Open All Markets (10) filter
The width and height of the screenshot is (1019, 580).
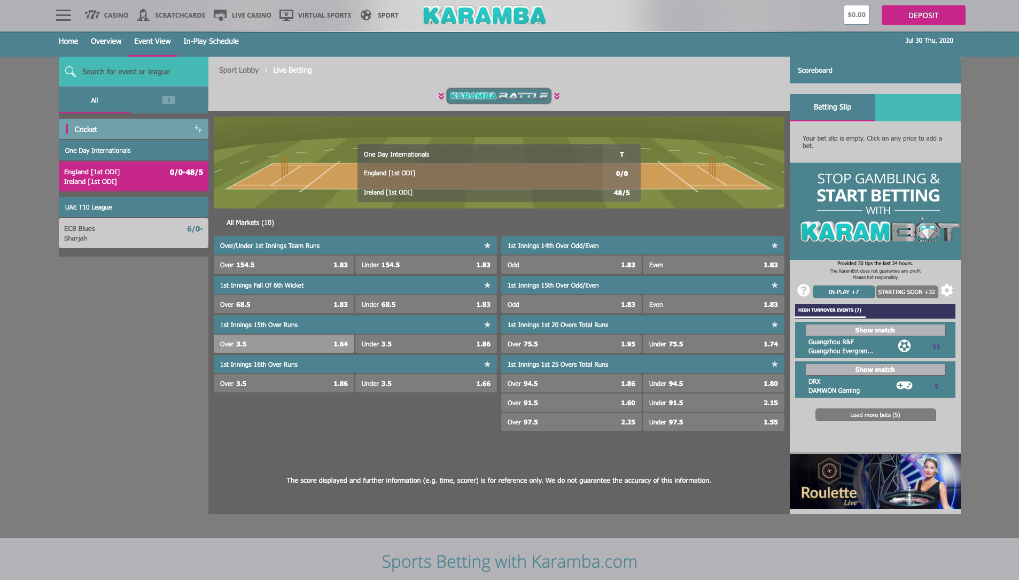tap(250, 222)
